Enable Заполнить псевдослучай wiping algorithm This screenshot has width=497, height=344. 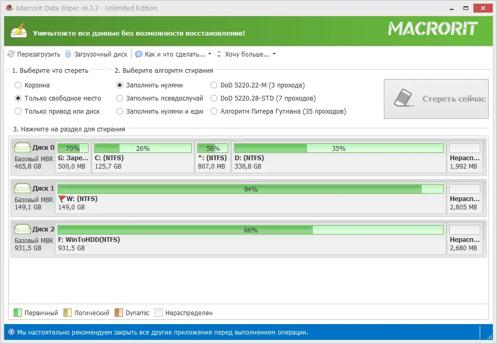tap(119, 98)
